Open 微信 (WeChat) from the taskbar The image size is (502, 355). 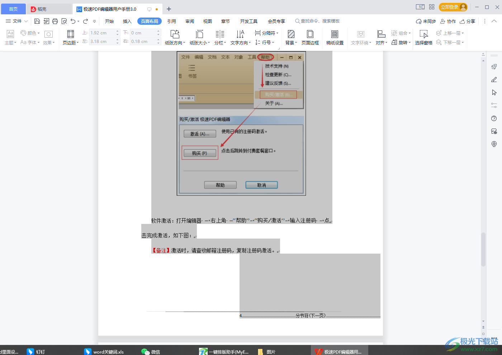point(151,352)
